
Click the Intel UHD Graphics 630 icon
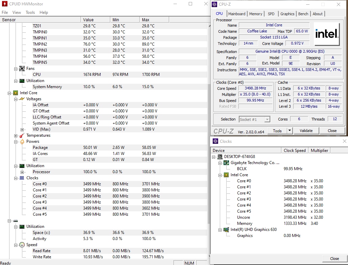point(226,230)
